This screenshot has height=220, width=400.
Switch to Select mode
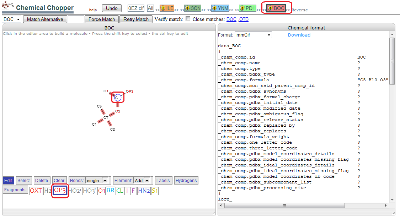(x=23, y=181)
